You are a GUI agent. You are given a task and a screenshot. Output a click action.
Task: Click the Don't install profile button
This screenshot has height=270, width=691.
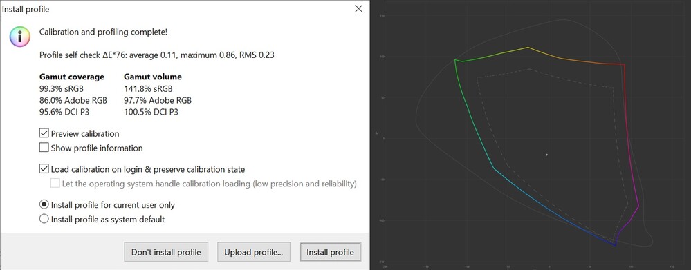pyautogui.click(x=166, y=252)
